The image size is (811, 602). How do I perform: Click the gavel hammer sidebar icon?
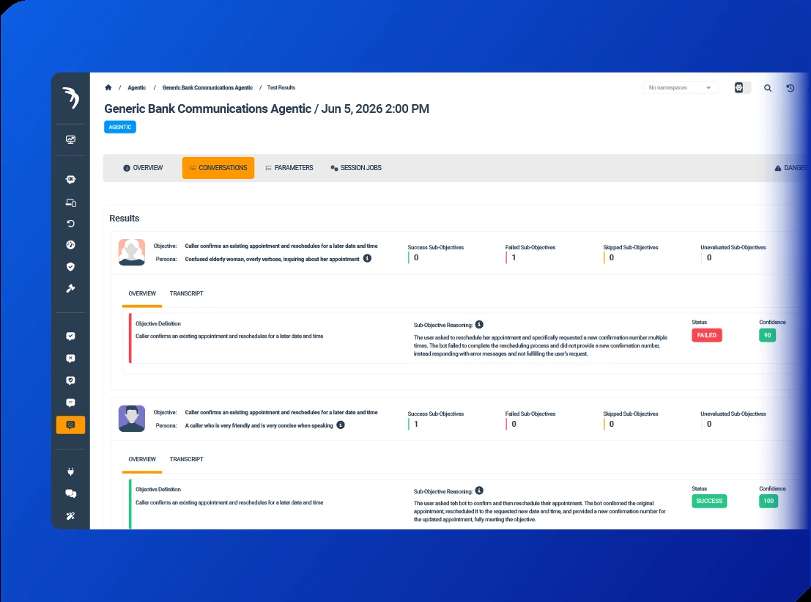[x=71, y=288]
